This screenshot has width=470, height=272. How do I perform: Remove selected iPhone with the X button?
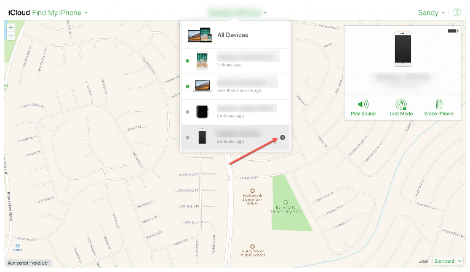[282, 138]
